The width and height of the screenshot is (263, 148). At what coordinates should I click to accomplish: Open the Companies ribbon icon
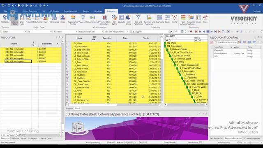54,19
